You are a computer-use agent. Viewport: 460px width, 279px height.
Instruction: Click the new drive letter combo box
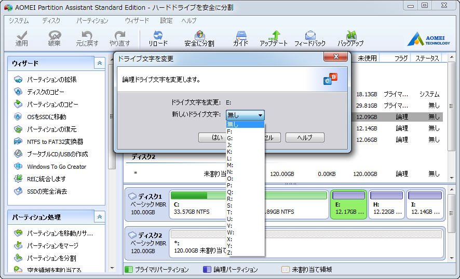click(x=245, y=115)
